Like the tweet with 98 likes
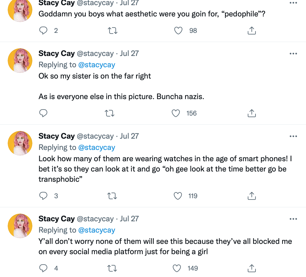This screenshot has width=306, height=277. [x=178, y=31]
